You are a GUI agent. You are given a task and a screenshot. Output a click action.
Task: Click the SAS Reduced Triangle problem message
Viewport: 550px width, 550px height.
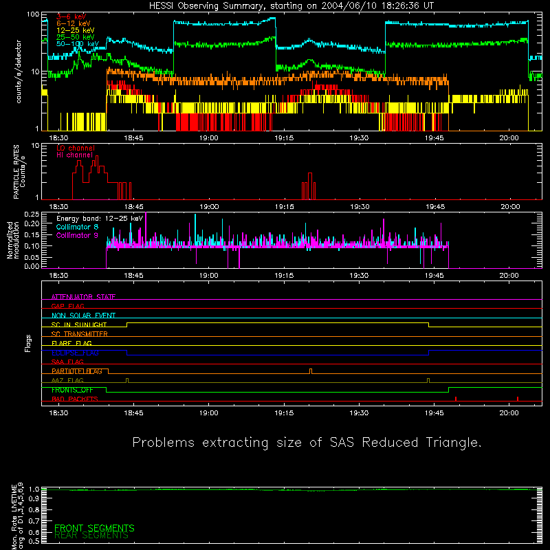[x=307, y=442]
